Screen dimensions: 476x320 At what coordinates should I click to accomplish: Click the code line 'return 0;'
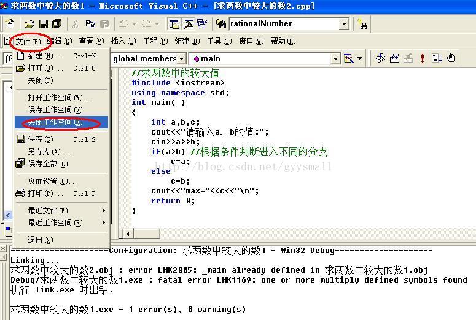tap(173, 201)
